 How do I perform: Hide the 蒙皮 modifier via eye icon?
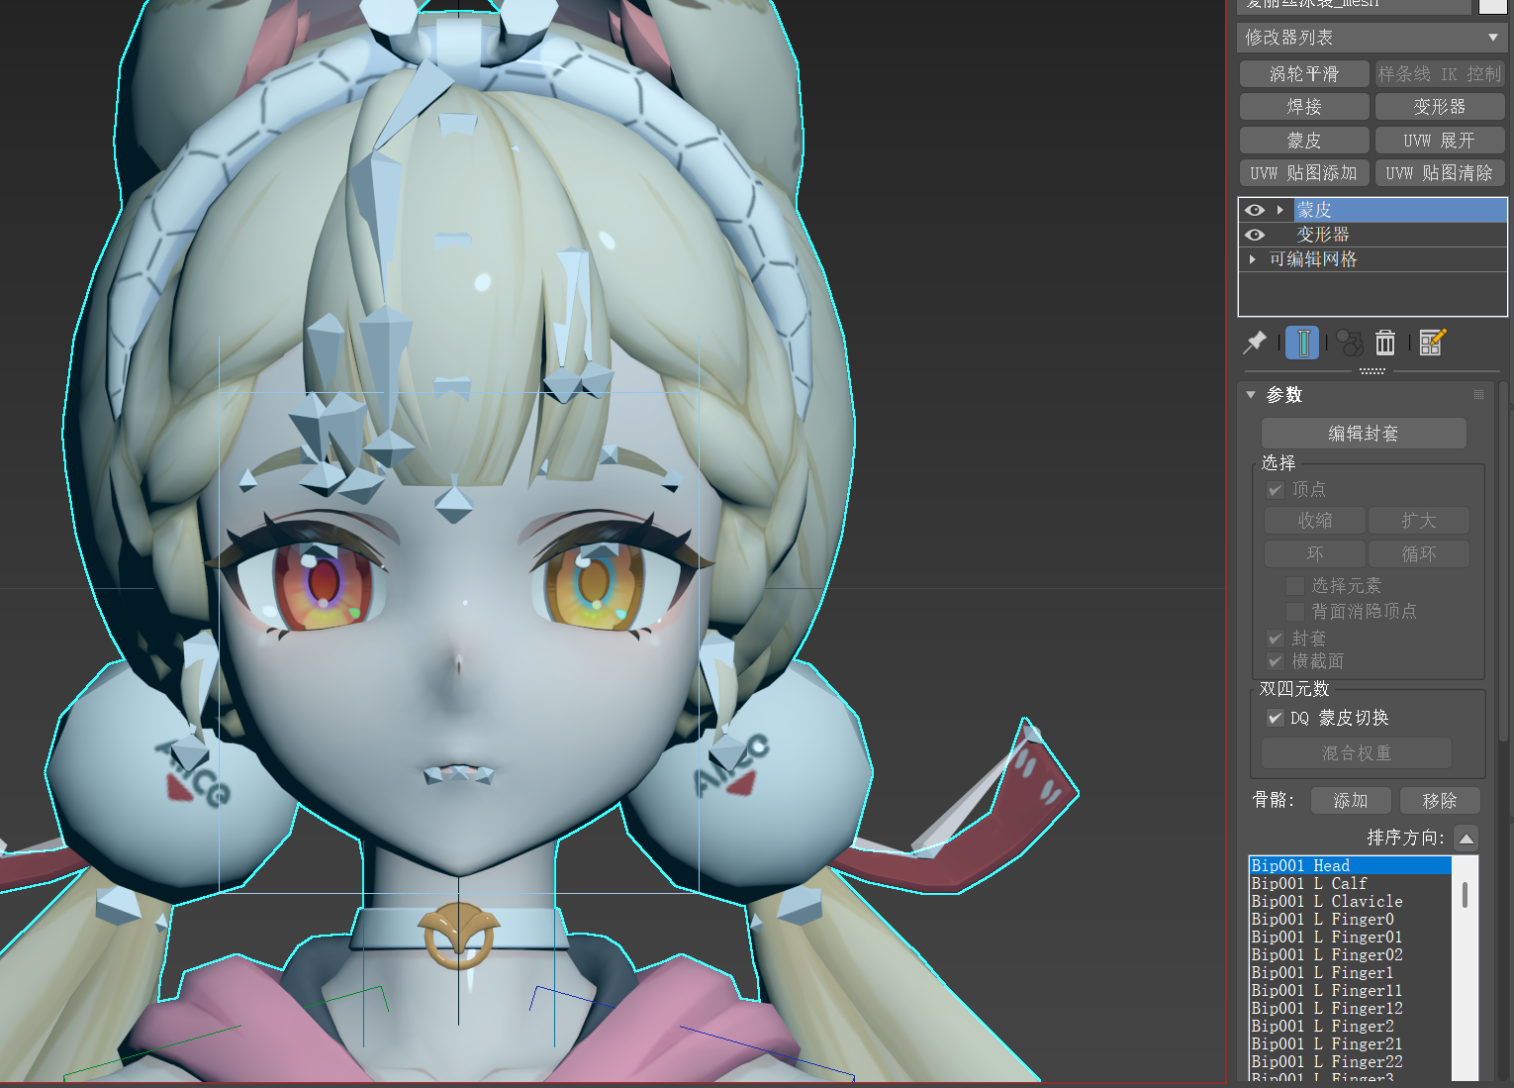pos(1255,210)
